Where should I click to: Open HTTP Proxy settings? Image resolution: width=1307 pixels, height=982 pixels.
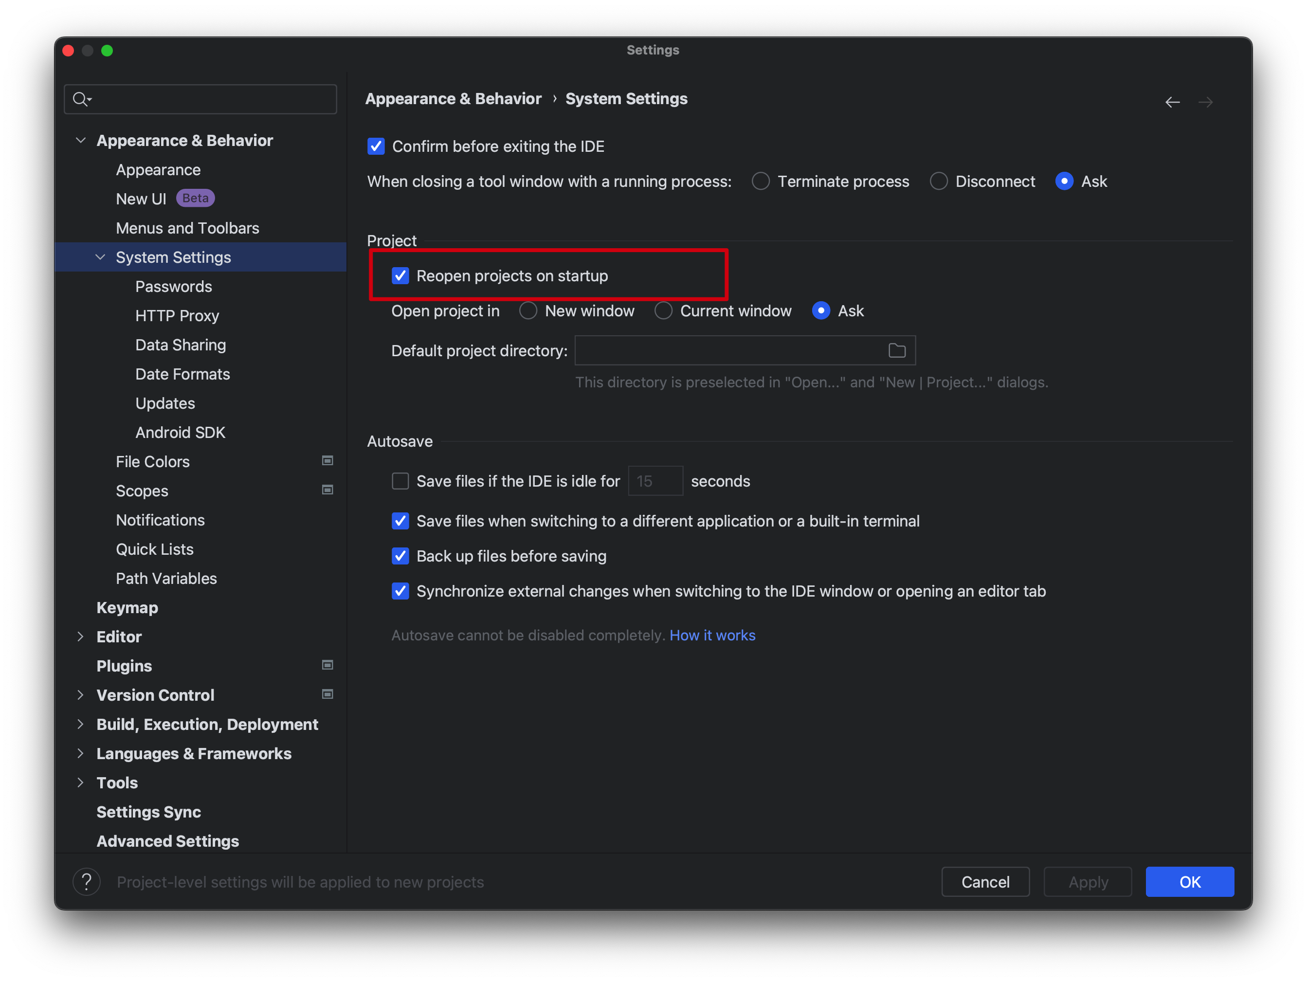(177, 315)
